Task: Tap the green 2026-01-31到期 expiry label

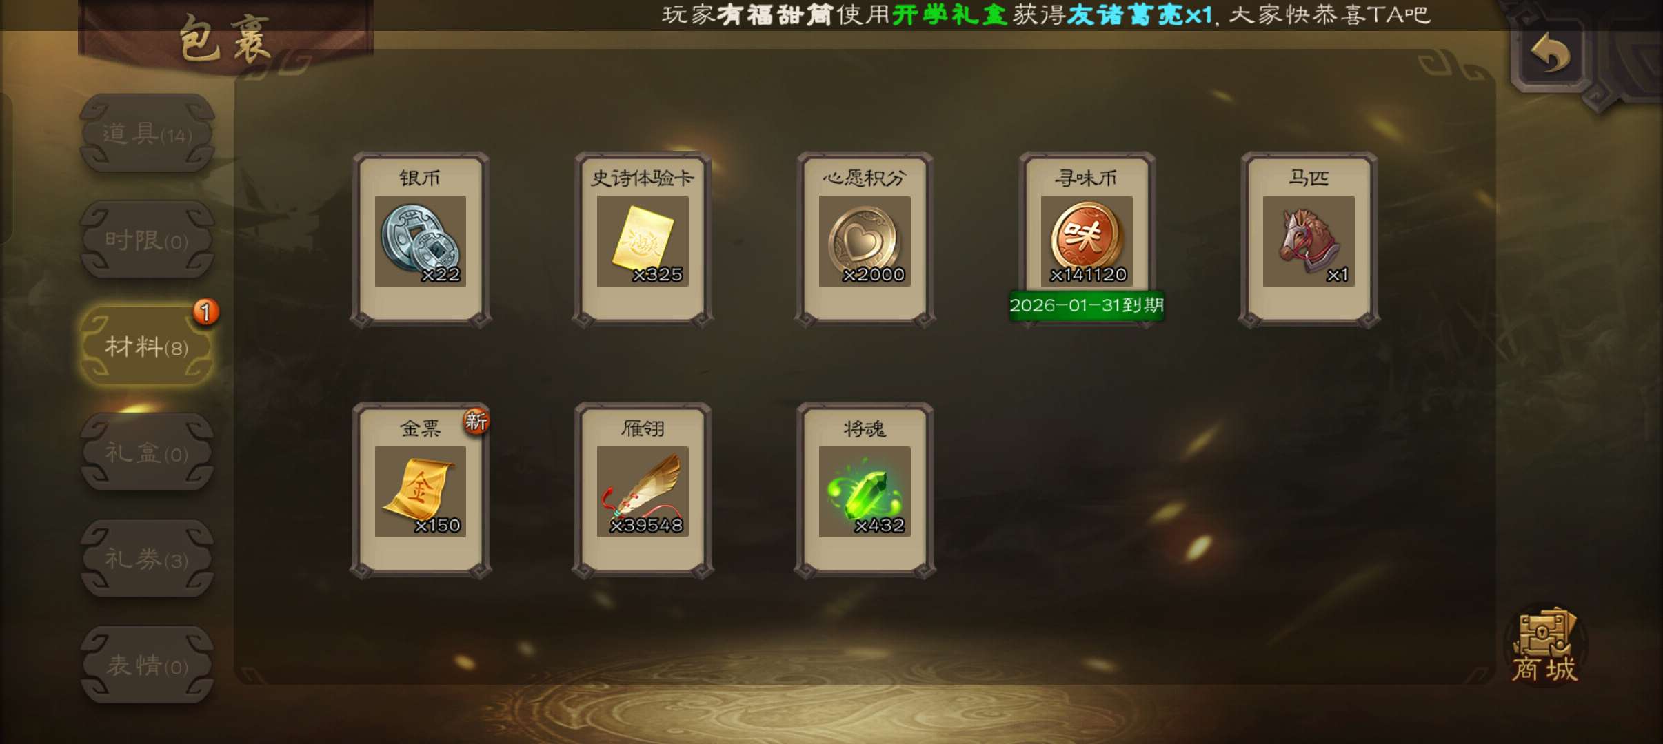Action: [1086, 305]
